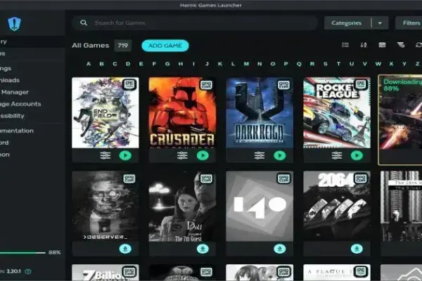Open the Stores sidebar item
The width and height of the screenshot is (422, 281).
(32, 53)
